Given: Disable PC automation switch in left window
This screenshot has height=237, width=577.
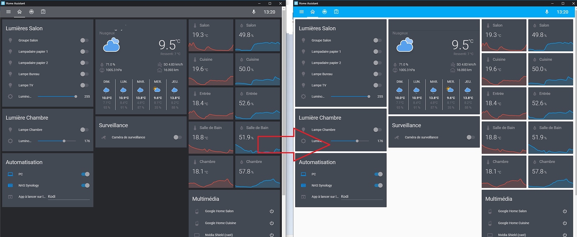Looking at the screenshot, I should 85,174.
